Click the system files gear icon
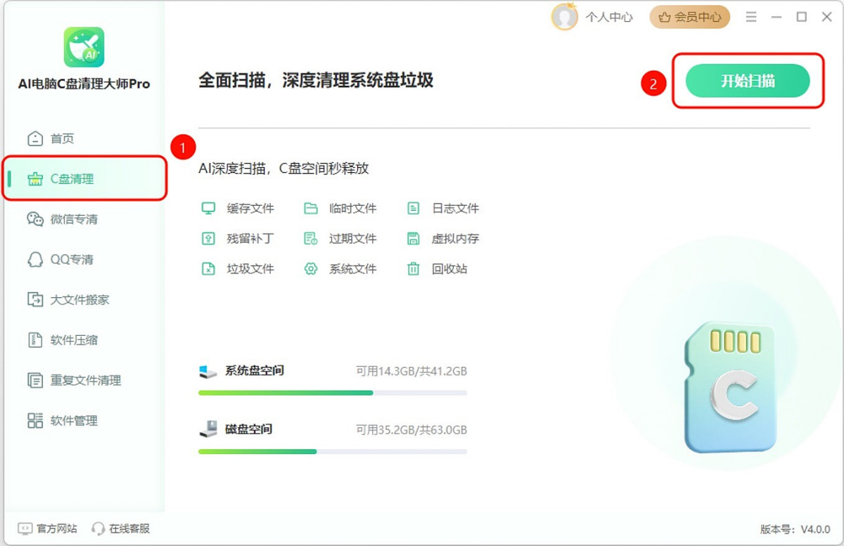 pos(311,268)
